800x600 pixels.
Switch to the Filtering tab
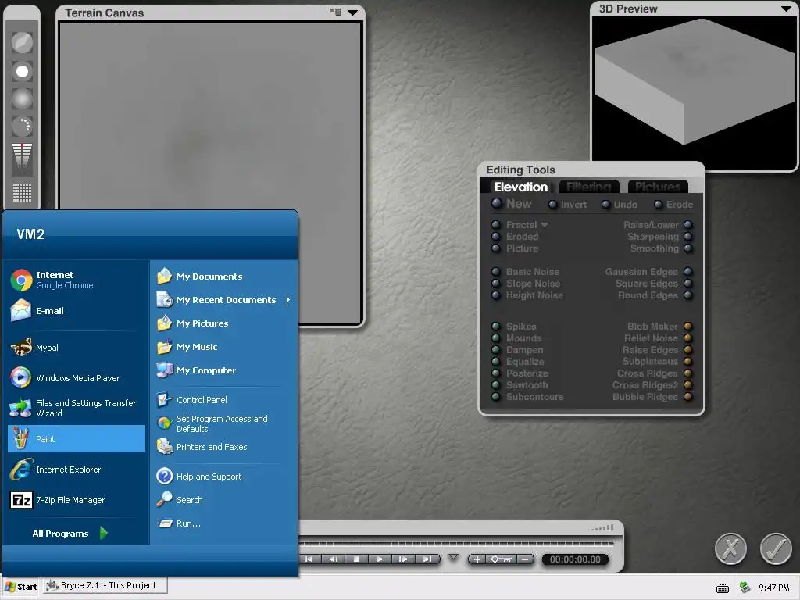pyautogui.click(x=589, y=187)
